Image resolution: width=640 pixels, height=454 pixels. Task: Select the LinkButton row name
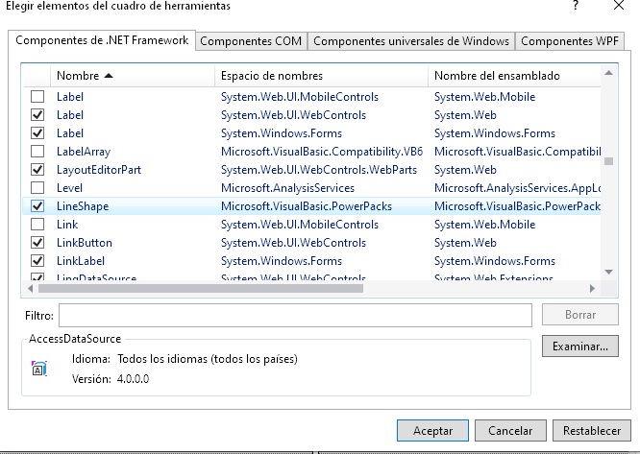[84, 243]
